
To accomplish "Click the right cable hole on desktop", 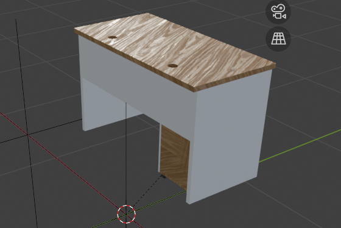I will coord(173,66).
